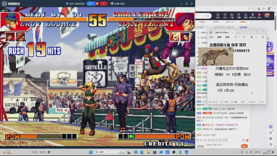This screenshot has height=156, width=277.
Task: Open Microsoft Store from the taskbar
Action: click(155, 152)
